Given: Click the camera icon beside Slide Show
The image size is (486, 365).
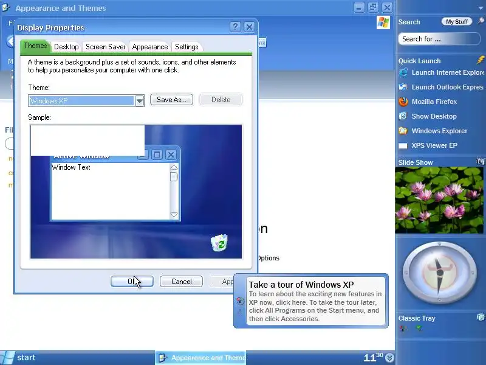Looking at the screenshot, I should click(481, 161).
